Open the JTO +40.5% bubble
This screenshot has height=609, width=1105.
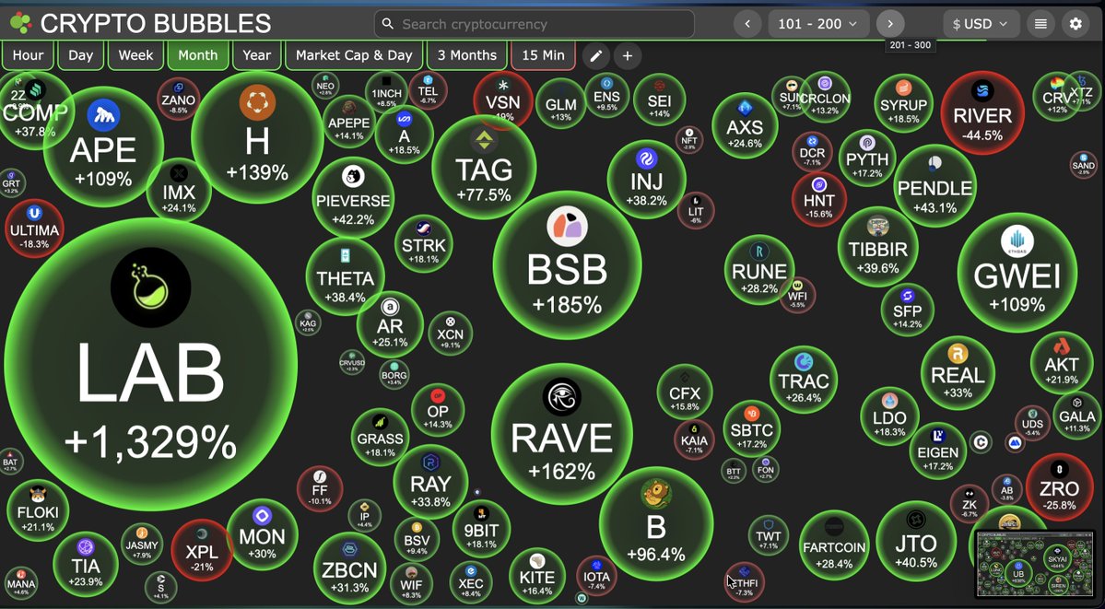(916, 542)
